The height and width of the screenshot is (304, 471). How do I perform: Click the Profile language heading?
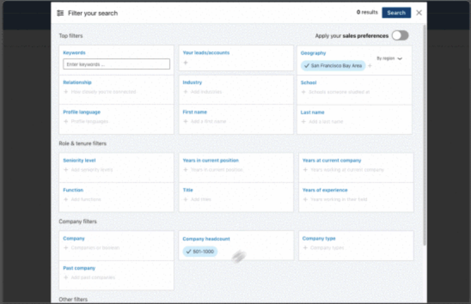pyautogui.click(x=82, y=112)
